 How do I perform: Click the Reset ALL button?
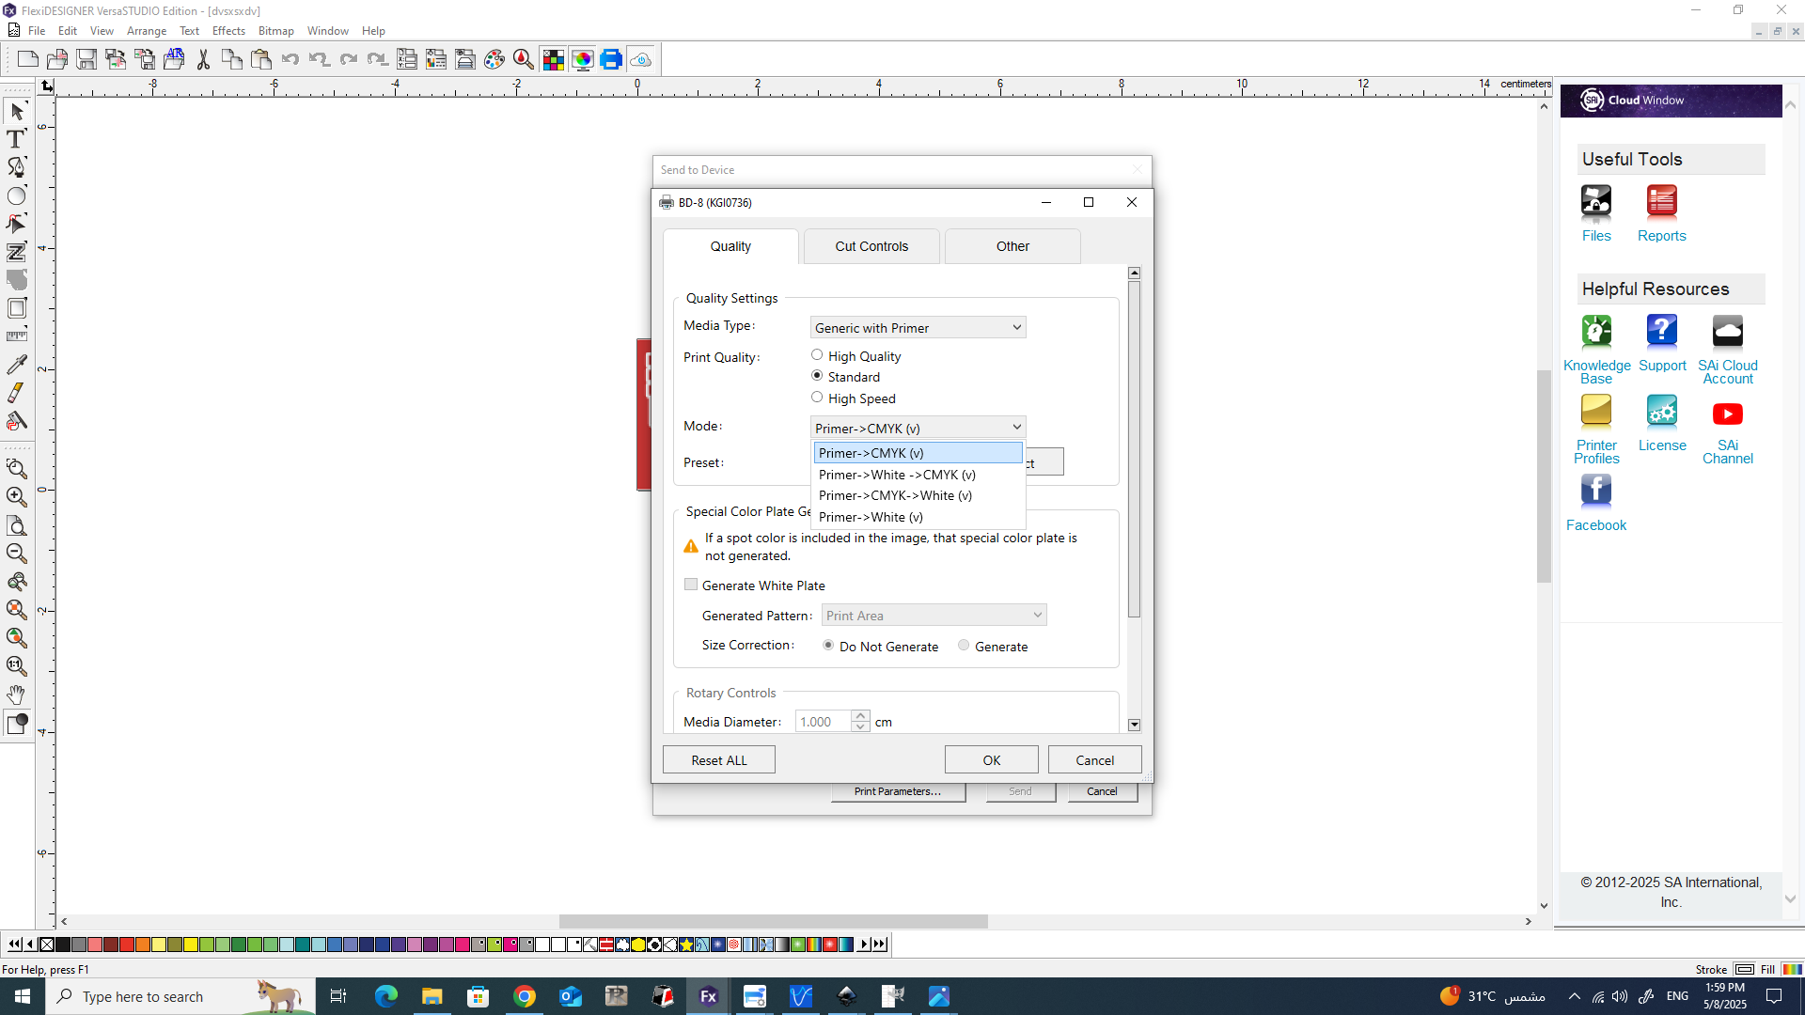[x=719, y=759]
